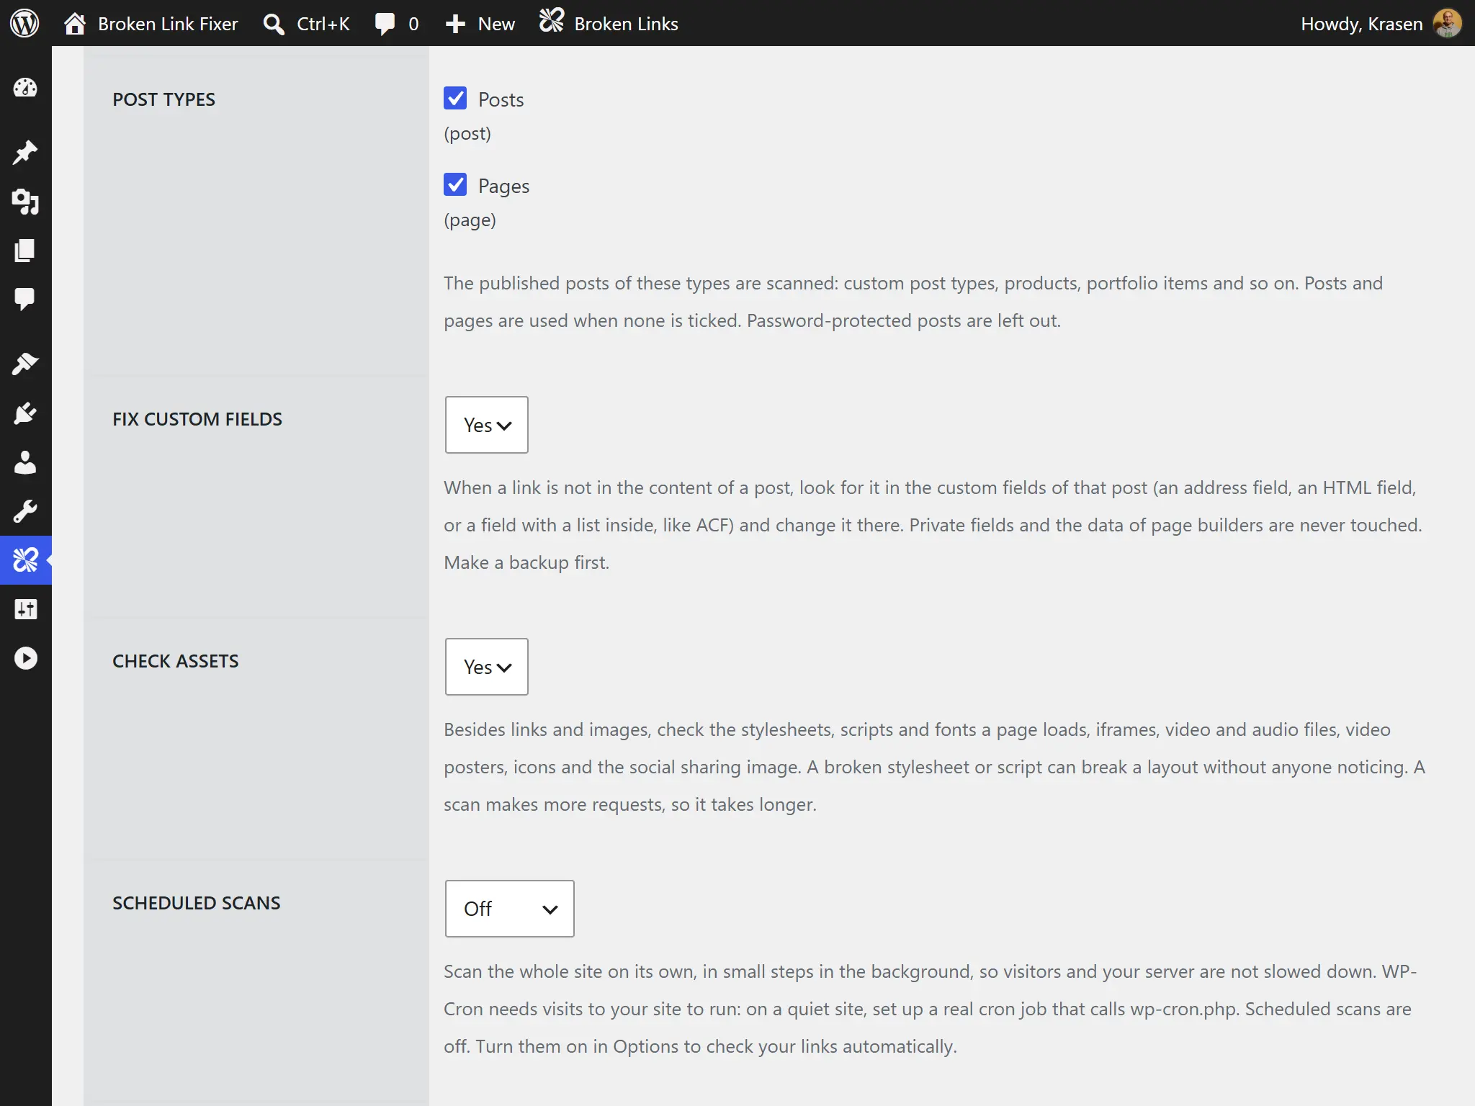
Task: Click Broken Links in the admin bar
Action: click(626, 24)
